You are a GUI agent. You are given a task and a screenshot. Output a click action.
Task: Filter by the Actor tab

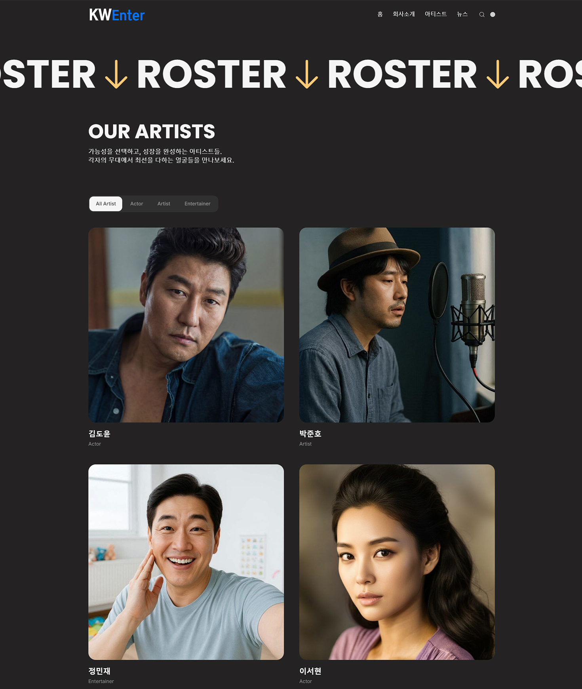pos(137,204)
